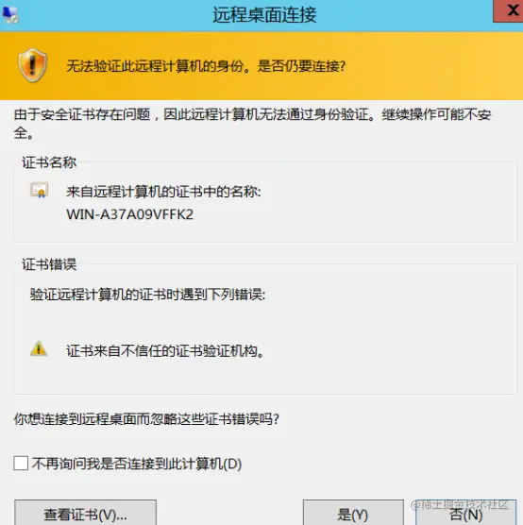
Task: Click the Remote Desktop icon in title bar
Action: (10, 15)
